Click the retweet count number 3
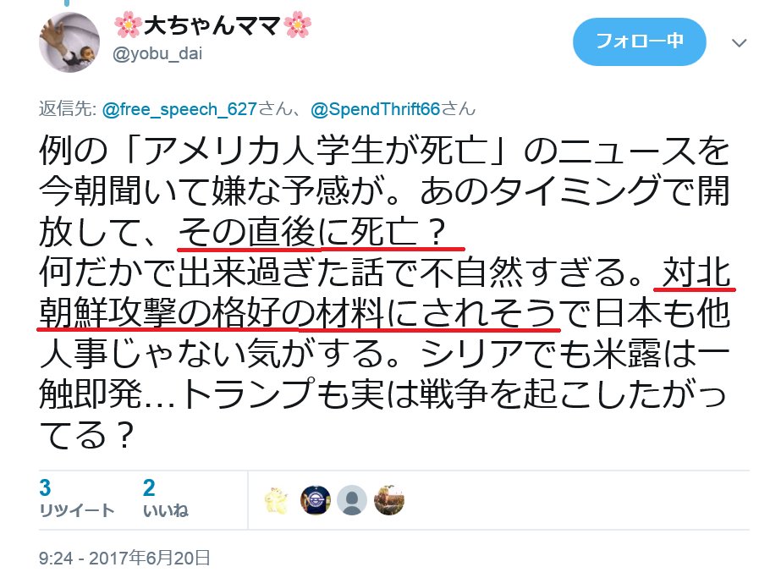This screenshot has height=578, width=781. coord(46,488)
